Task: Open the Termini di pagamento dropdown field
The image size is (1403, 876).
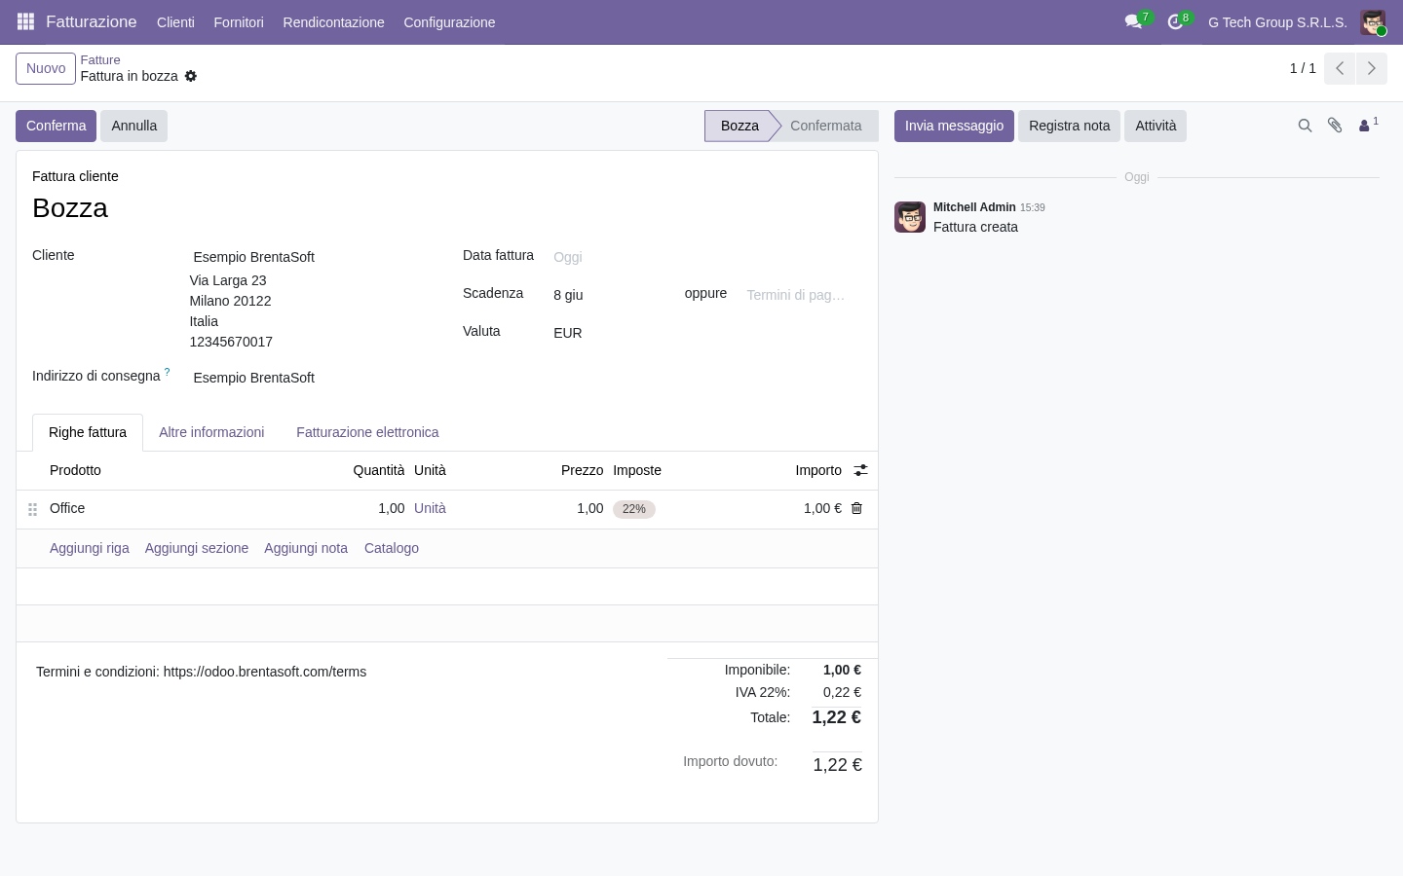Action: (798, 295)
